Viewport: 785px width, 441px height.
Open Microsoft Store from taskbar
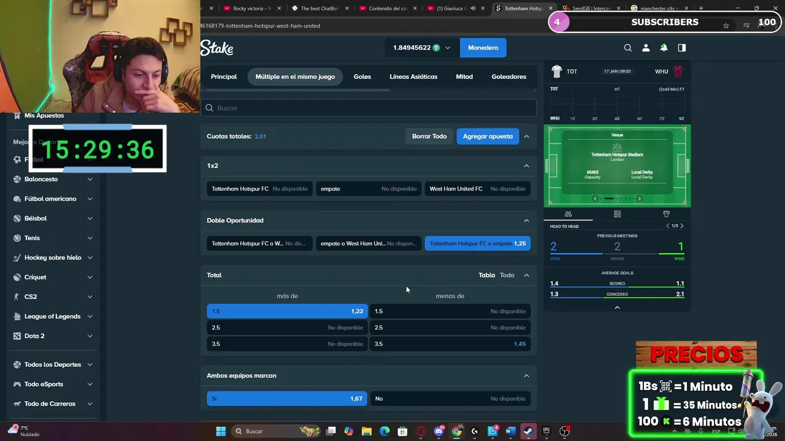[x=402, y=431]
